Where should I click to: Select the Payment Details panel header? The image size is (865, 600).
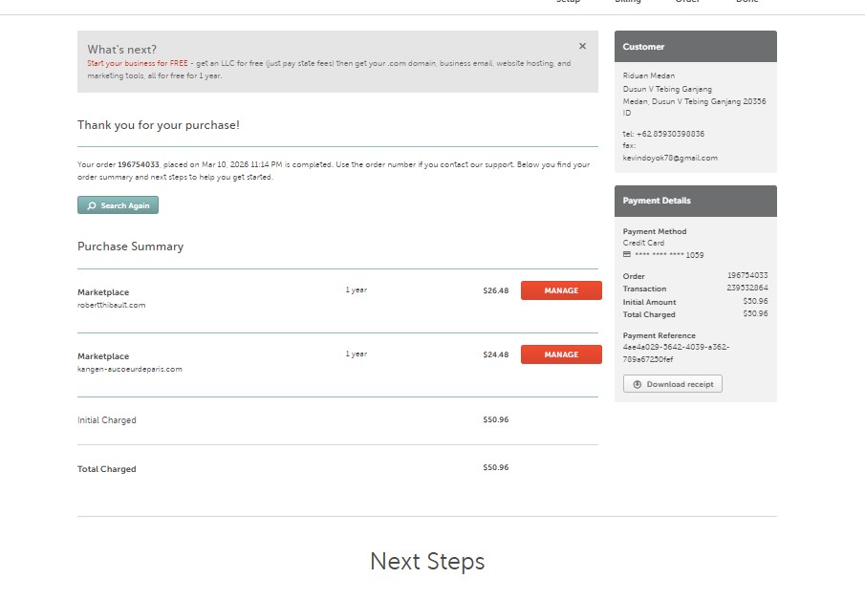click(695, 201)
